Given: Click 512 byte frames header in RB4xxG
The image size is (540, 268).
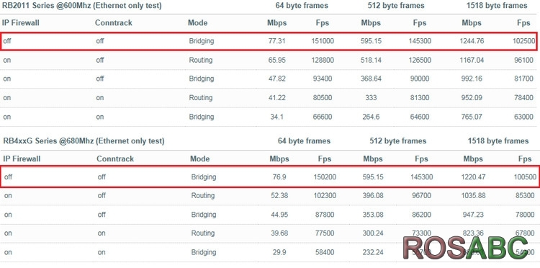Looking at the screenshot, I should coord(397,141).
